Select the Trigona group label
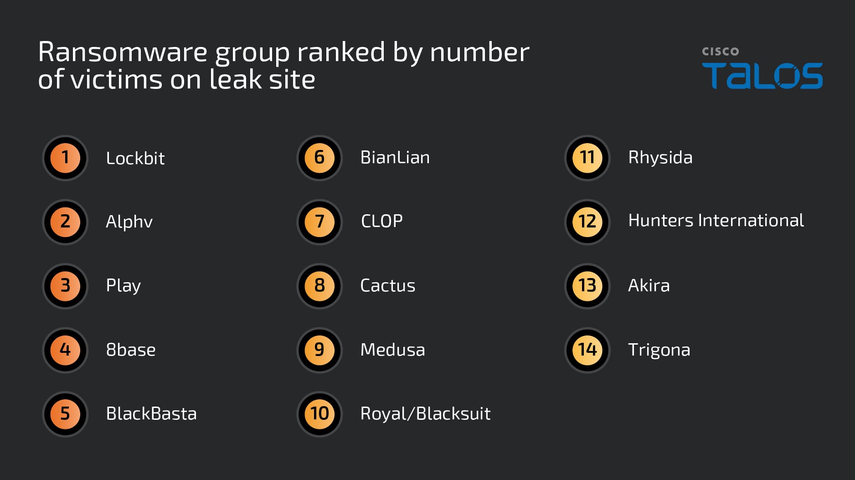Viewport: 855px width, 480px height. 659,350
